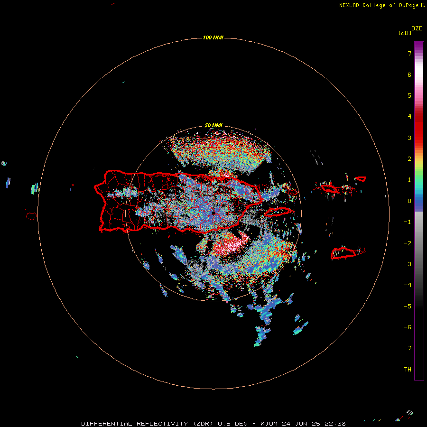
Task: Click the KJUA station identifier
Action: (x=269, y=424)
